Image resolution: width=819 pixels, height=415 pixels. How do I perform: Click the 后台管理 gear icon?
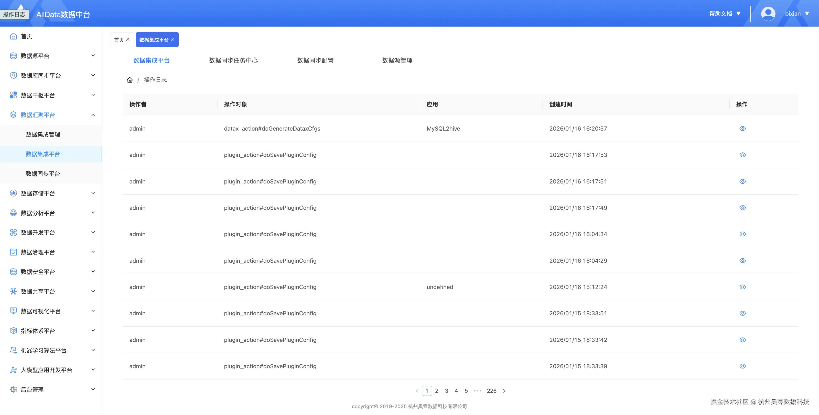pyautogui.click(x=13, y=389)
